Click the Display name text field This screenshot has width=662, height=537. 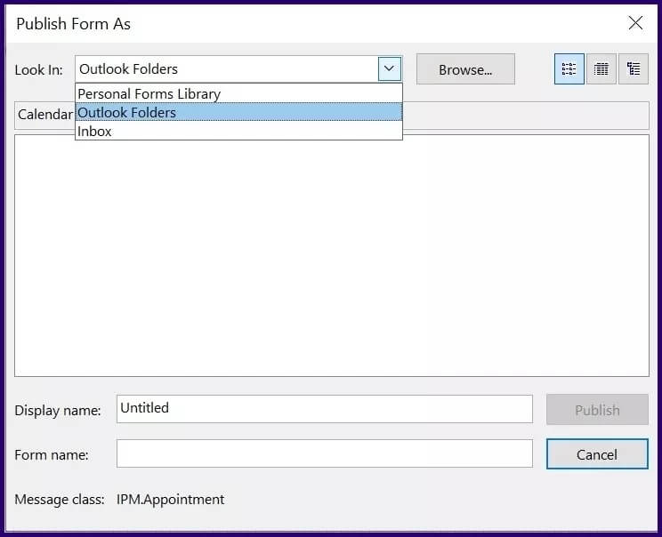pyautogui.click(x=324, y=409)
